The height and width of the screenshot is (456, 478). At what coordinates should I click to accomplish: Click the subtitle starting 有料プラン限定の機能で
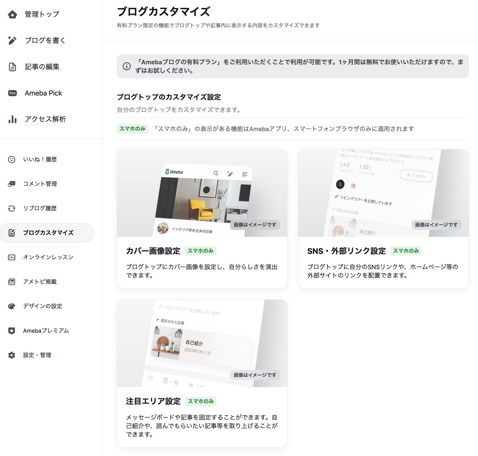tap(218, 25)
